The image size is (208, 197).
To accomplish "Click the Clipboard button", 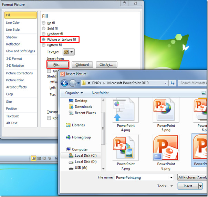I will (82, 65).
